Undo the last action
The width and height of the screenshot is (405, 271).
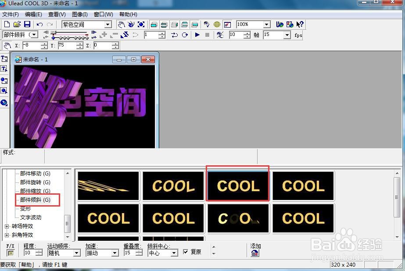pos(39,25)
